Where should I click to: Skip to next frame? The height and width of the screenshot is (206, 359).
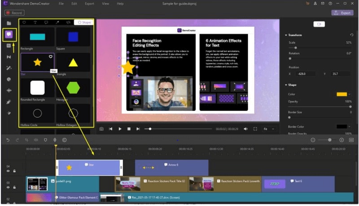138,129
